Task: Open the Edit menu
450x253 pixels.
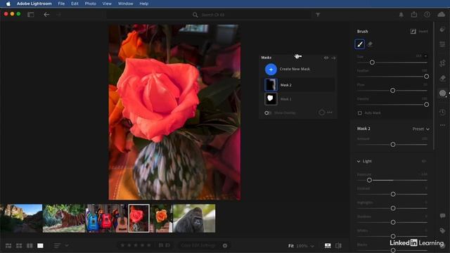Action: 75,4
